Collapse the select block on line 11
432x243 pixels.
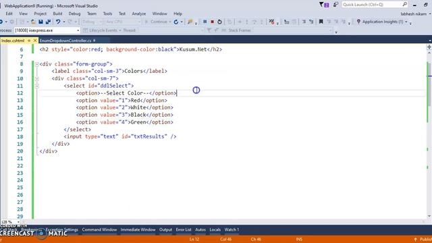[x=36, y=86]
